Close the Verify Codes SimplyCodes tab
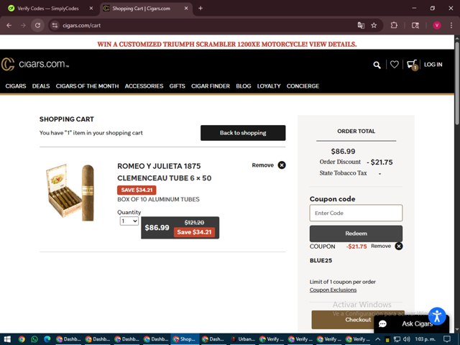Screen dimensions: 460x345 click(x=91, y=8)
